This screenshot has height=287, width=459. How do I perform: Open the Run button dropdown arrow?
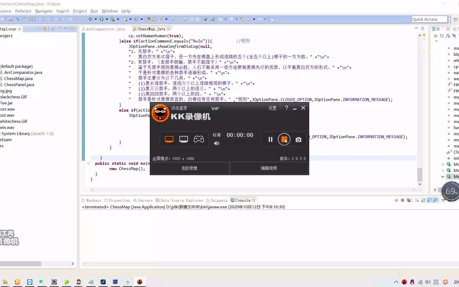[x=107, y=19]
